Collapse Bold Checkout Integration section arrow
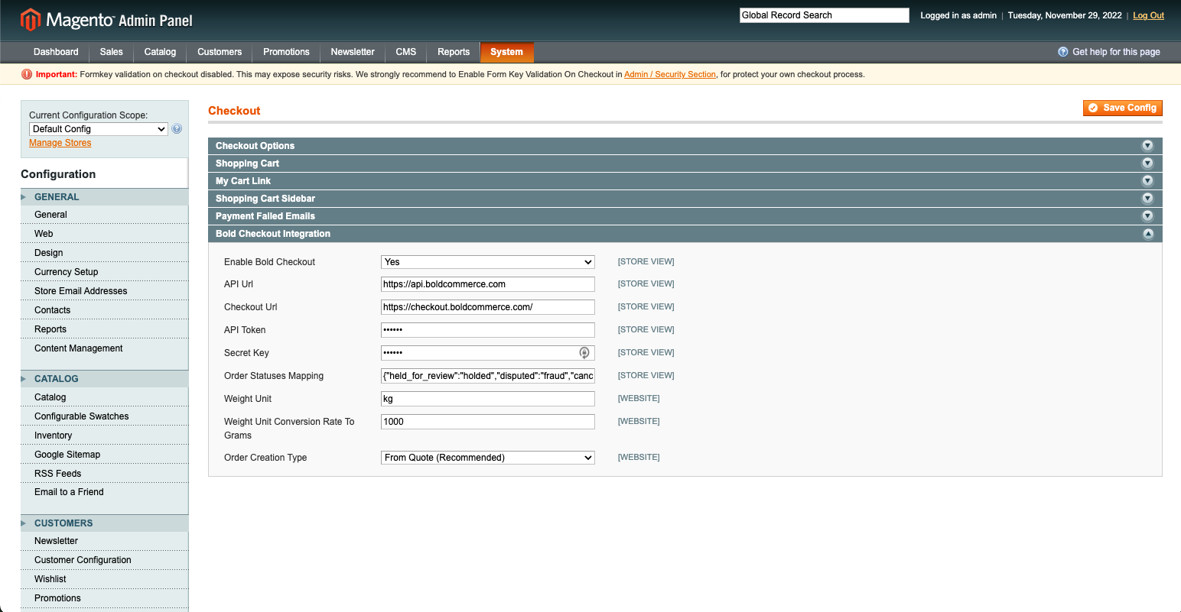 pos(1147,234)
